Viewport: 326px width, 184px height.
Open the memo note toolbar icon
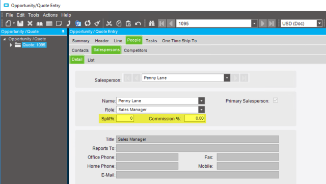pos(59,23)
